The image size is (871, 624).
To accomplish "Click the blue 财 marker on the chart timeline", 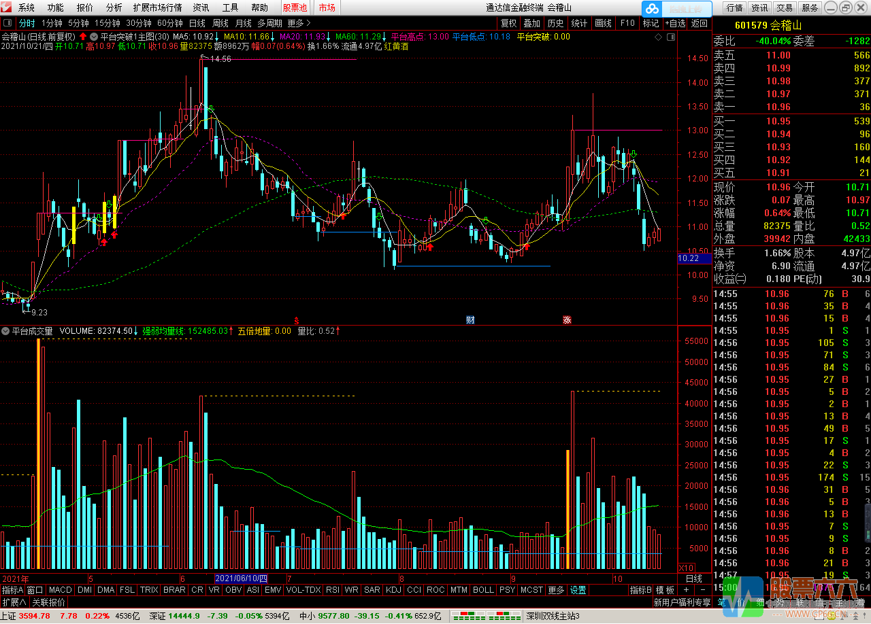I will 470,319.
